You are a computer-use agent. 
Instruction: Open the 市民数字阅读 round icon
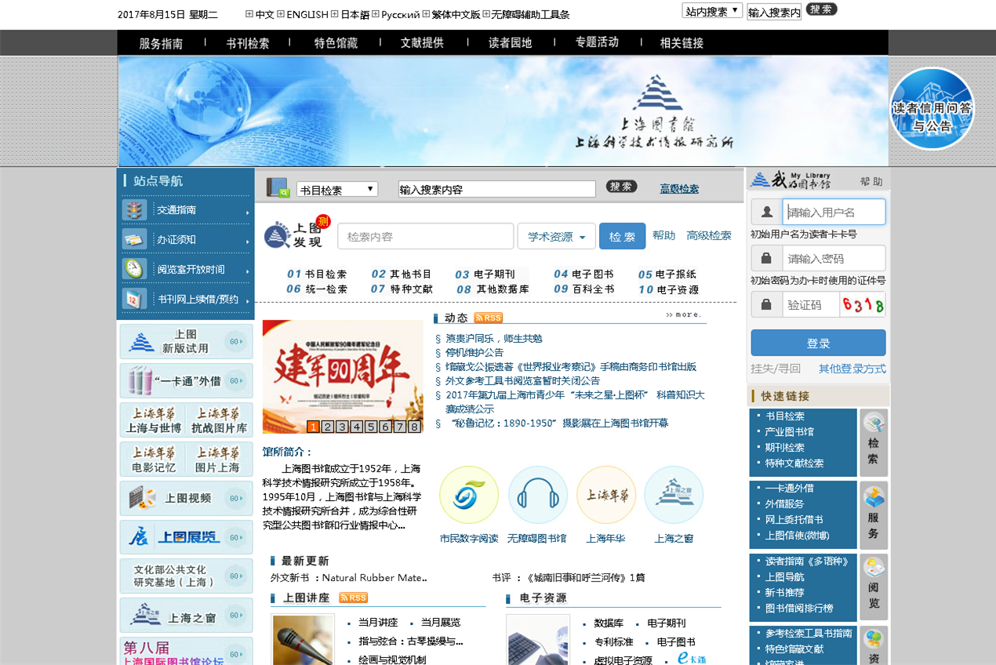tap(469, 495)
